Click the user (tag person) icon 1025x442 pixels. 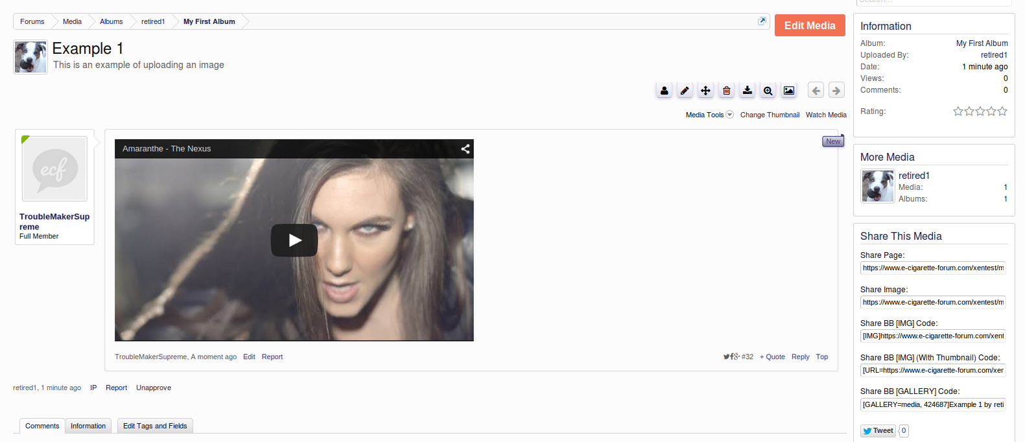664,91
